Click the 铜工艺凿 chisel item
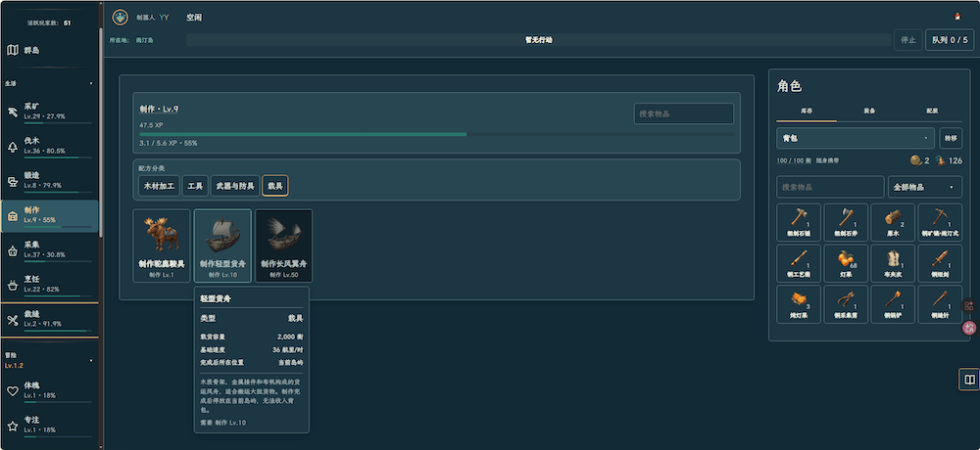 click(x=799, y=263)
